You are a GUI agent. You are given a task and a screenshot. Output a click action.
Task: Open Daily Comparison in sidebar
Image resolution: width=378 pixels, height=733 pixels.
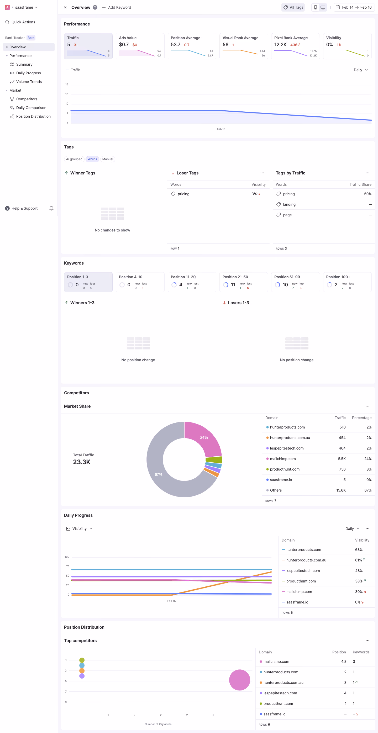point(28,108)
